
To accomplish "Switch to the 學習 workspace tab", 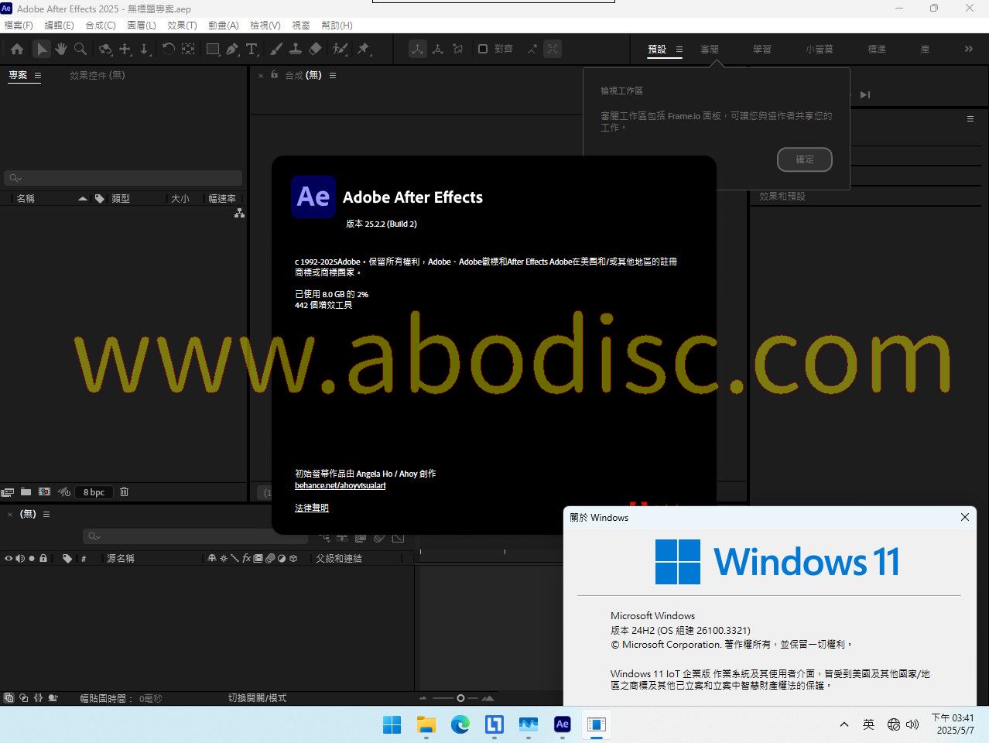I will (762, 49).
